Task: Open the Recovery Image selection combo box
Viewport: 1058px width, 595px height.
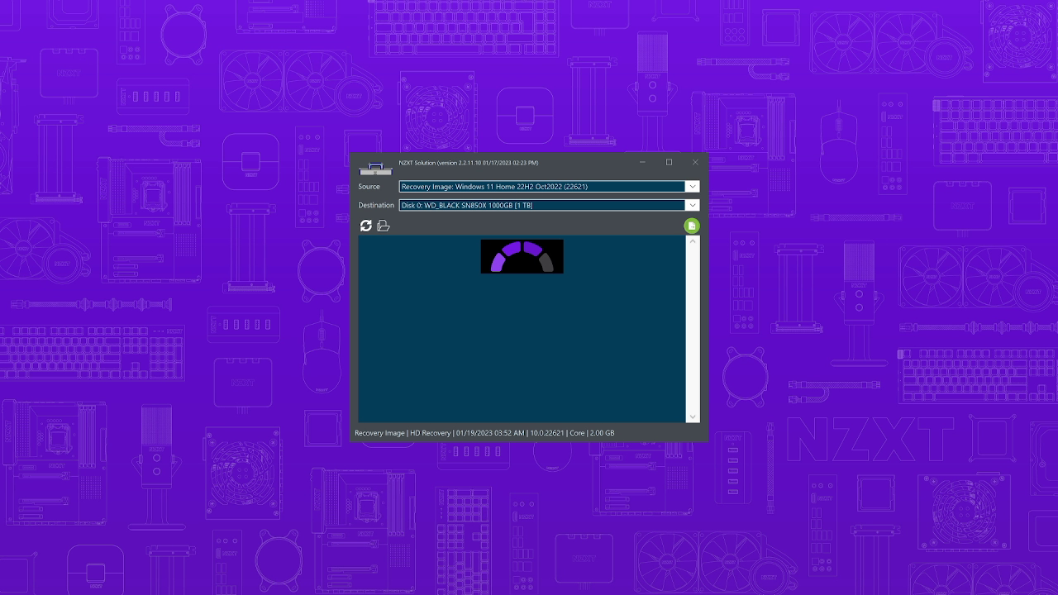Action: pyautogui.click(x=541, y=186)
